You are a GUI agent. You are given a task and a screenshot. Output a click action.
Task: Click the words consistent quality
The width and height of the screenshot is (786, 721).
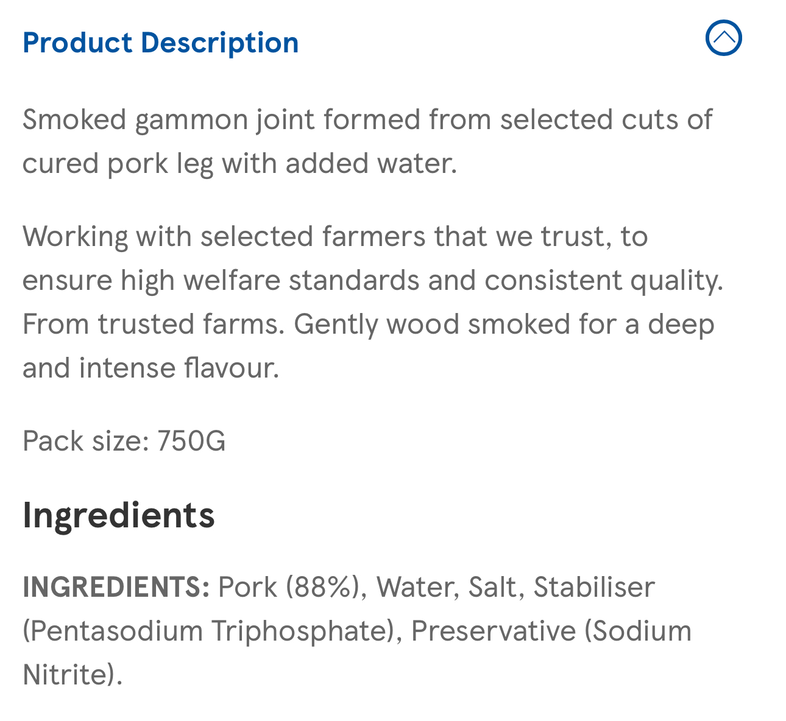pyautogui.click(x=603, y=280)
